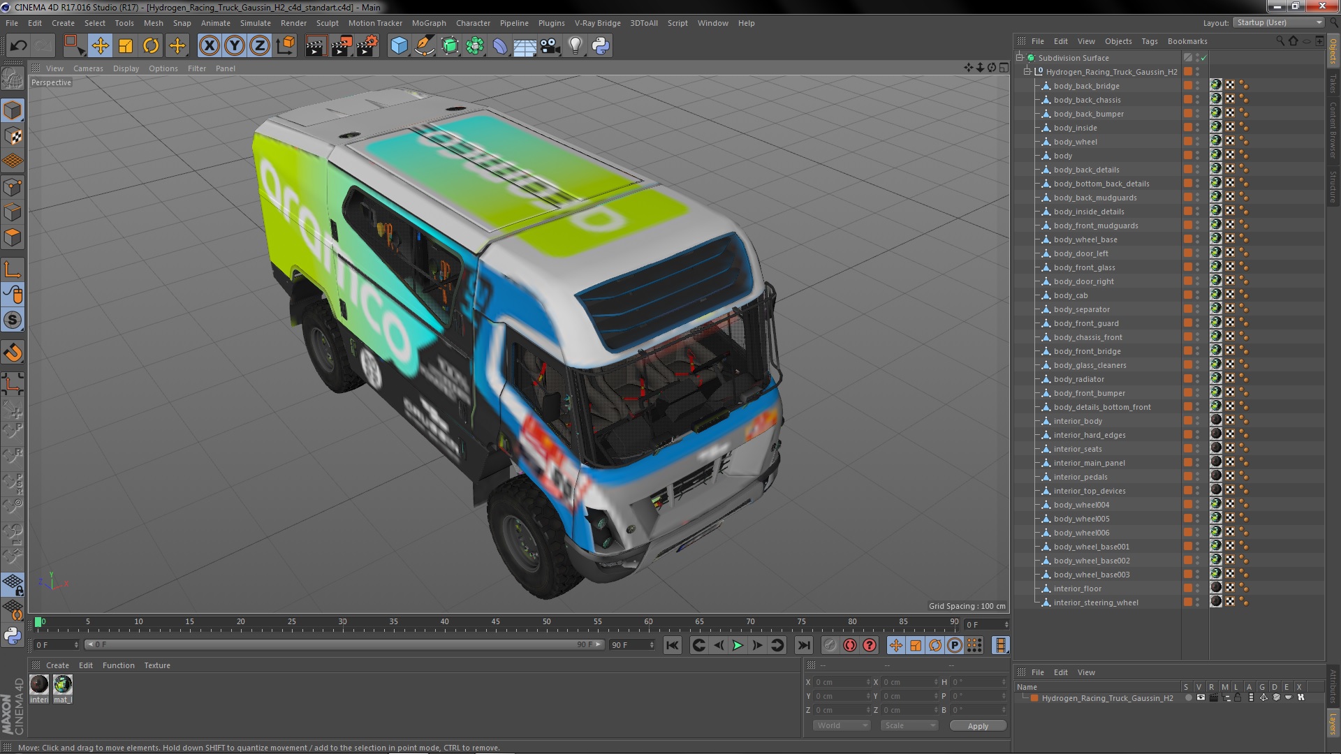Open the Objects vertical tab on right edge
Viewport: 1341px width, 754px height.
(x=1333, y=51)
